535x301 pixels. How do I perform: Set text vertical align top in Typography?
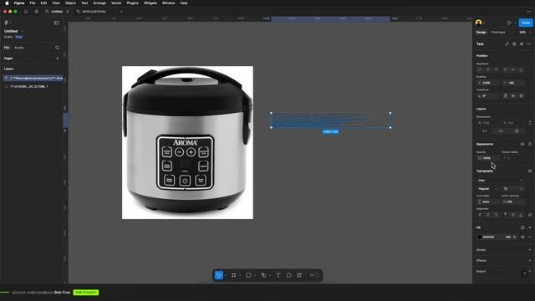pyautogui.click(x=505, y=215)
